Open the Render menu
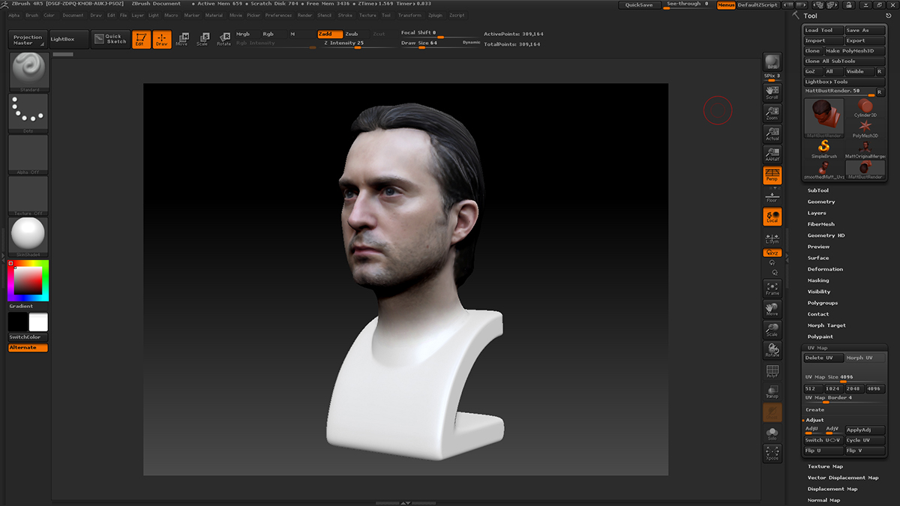This screenshot has width=900, height=506. (x=304, y=15)
